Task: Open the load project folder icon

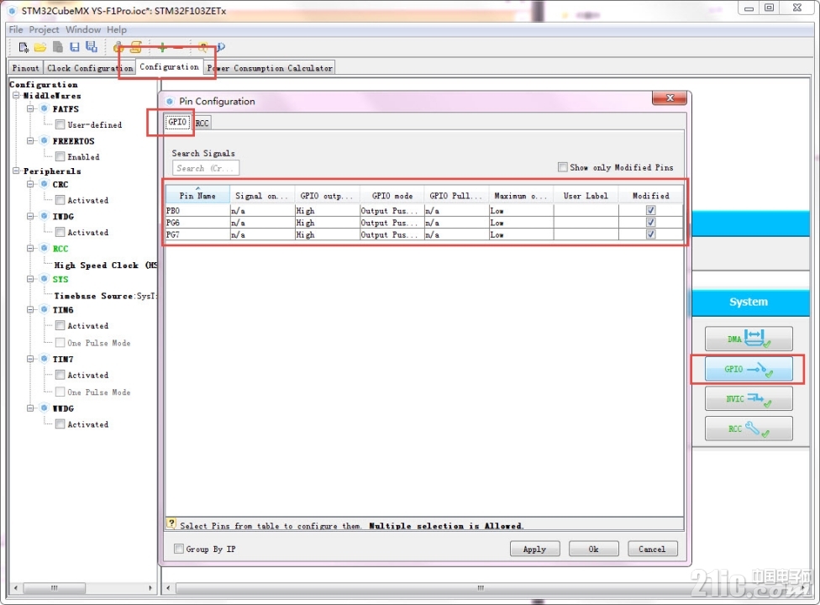Action: pyautogui.click(x=40, y=47)
